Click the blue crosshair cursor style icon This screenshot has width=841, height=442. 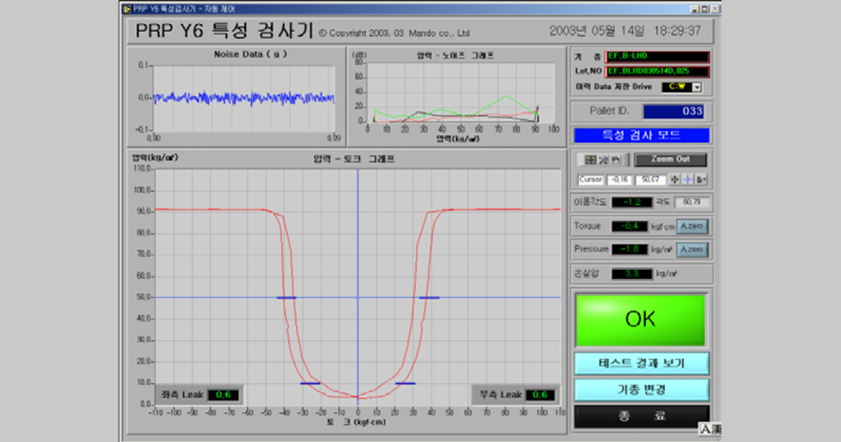pos(688,179)
